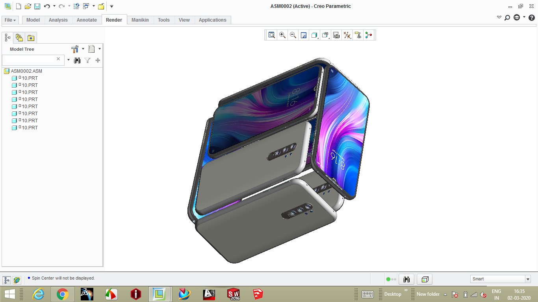This screenshot has height=302, width=538.
Task: Click the status bar selection box button
Action: click(425, 279)
